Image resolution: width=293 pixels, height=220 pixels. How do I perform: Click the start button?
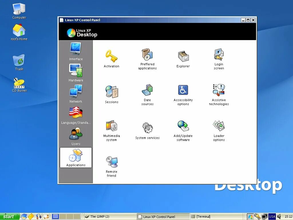coord(9,217)
